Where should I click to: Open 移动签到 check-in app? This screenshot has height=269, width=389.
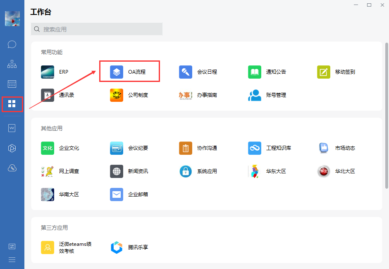point(324,72)
